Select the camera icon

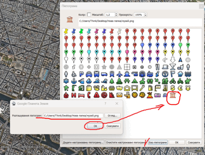(x=157, y=95)
